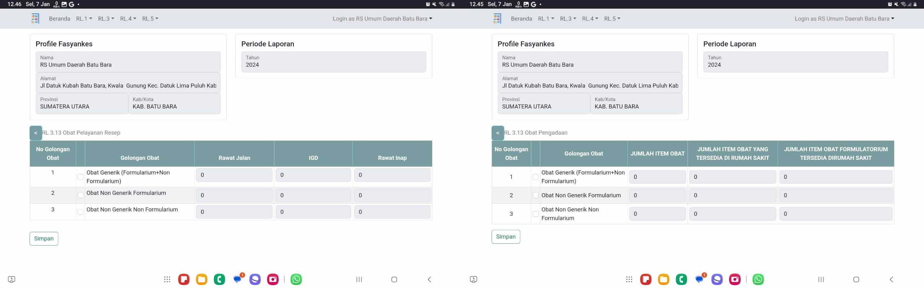Open WhatsApp in the left screen dock
Viewport: 924px width, 288px height.
pyautogui.click(x=296, y=279)
